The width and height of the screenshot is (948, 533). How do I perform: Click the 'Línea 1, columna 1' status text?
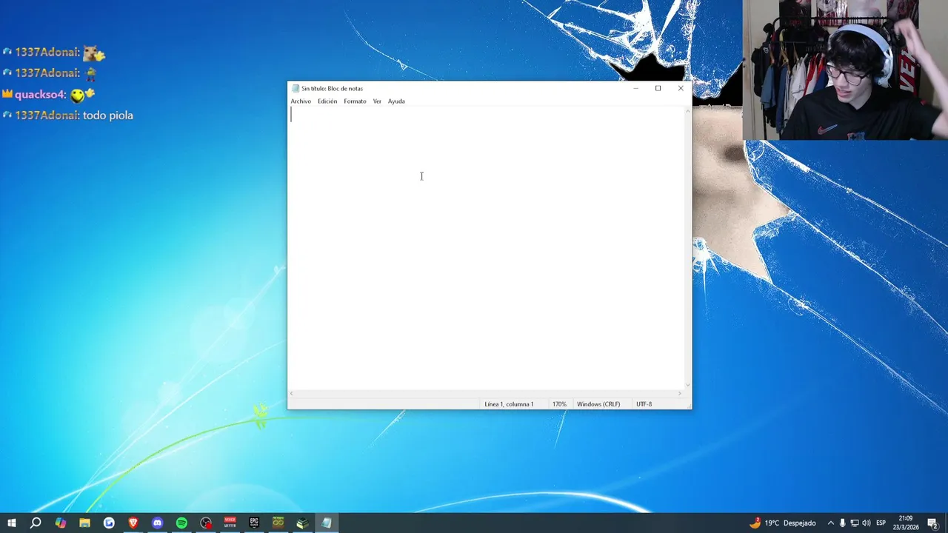[x=509, y=404]
